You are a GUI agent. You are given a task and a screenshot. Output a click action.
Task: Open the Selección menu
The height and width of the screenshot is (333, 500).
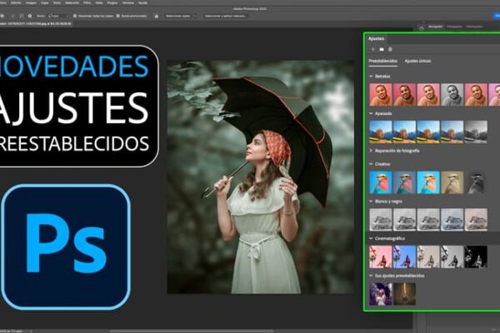click(x=72, y=2)
